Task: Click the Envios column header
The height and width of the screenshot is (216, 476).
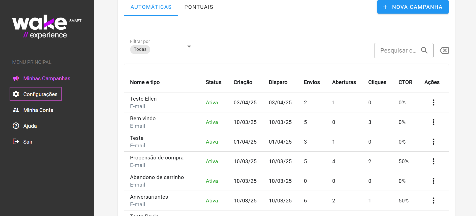Action: pyautogui.click(x=312, y=82)
